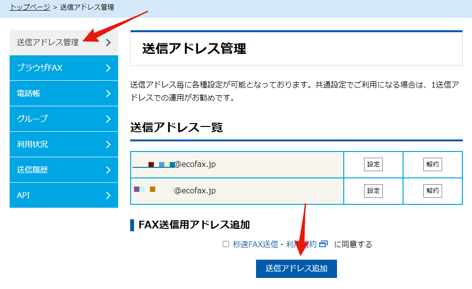Viewport: 472px width, 289px height.
Task: Click external-window icon beside 利用規約
Action: (324, 244)
